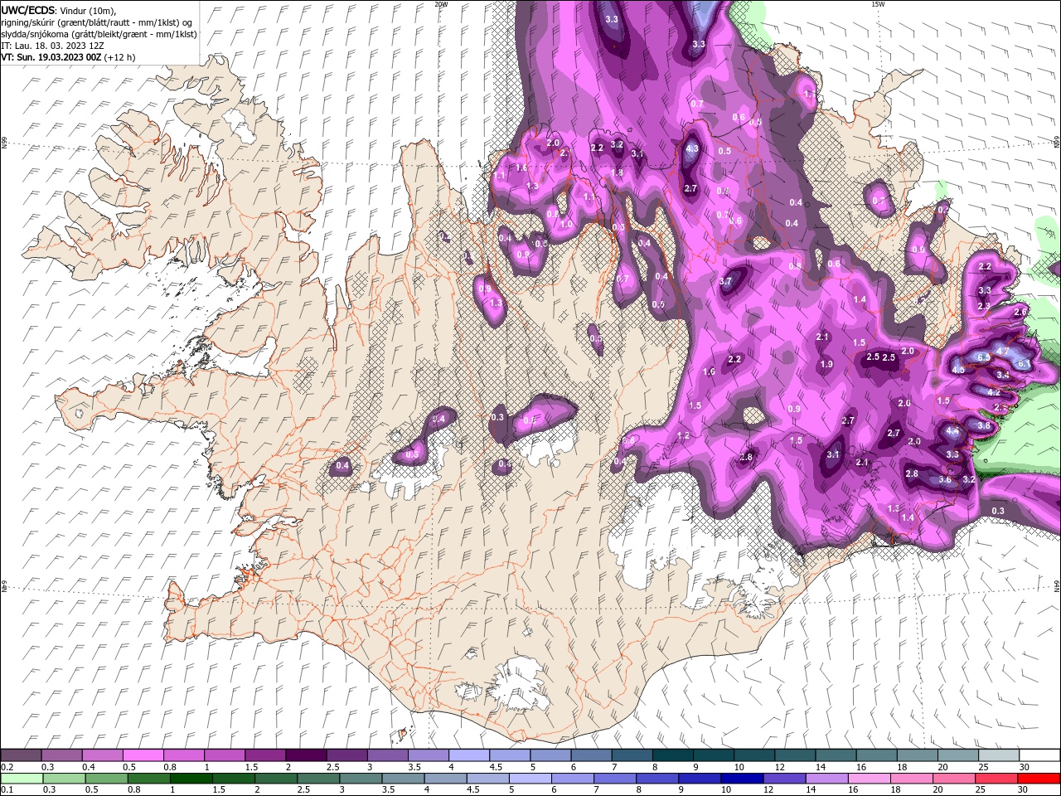The image size is (1061, 796).
Task: Click the 3.8 value in the southeast
Action: pyautogui.click(x=984, y=425)
